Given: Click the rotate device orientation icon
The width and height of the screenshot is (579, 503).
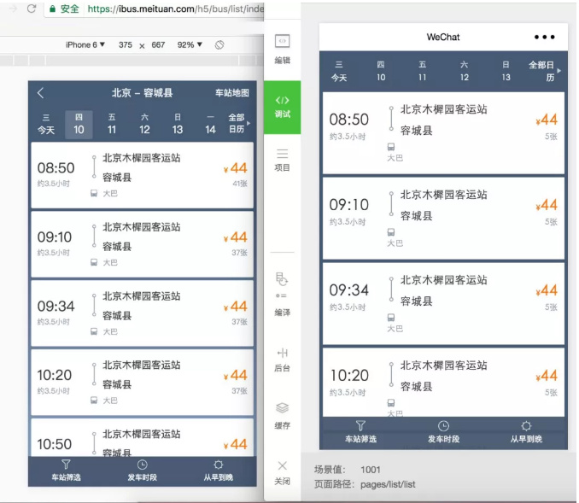Looking at the screenshot, I should pyautogui.click(x=219, y=44).
